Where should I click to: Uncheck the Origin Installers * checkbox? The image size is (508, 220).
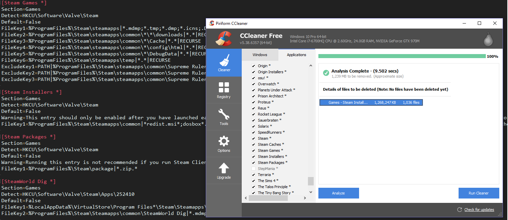253,72
